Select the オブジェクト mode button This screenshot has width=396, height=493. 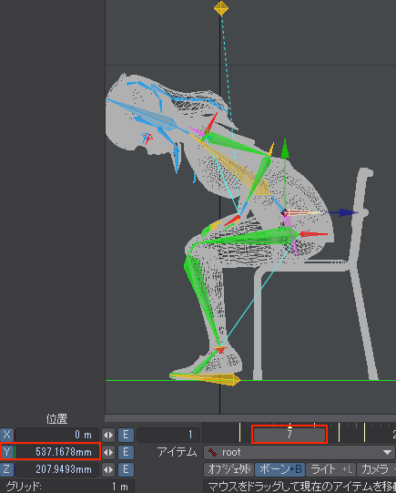click(x=228, y=469)
